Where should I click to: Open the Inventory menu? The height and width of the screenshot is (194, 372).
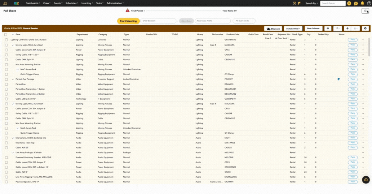[x=87, y=3]
